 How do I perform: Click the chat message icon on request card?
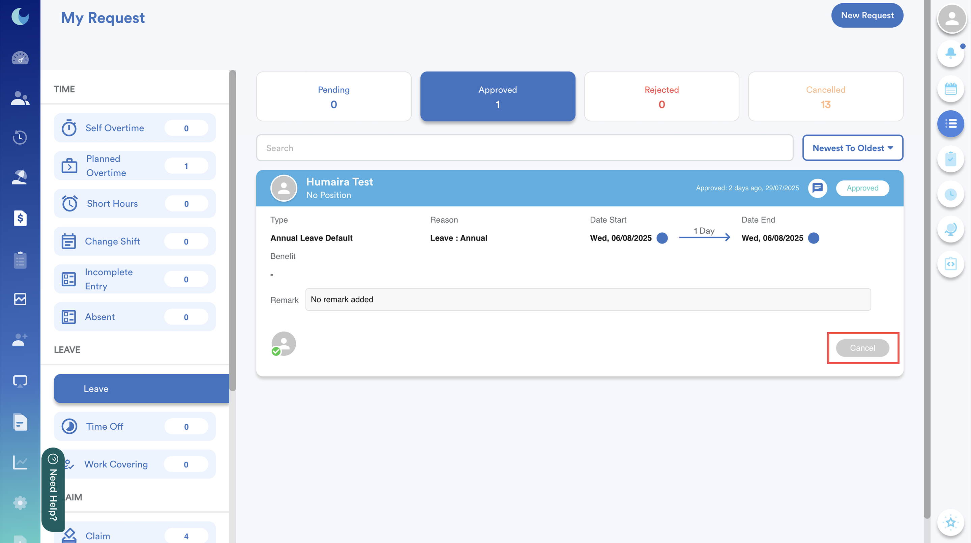point(817,188)
